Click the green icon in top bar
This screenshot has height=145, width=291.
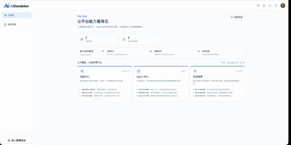coord(270,5)
